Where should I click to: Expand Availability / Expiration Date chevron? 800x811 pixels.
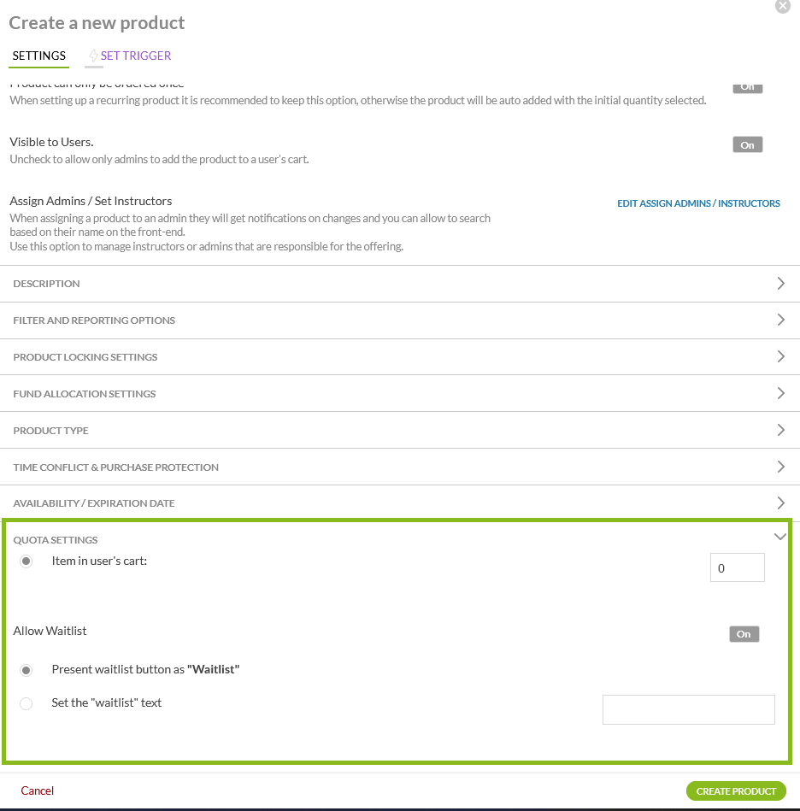coord(780,503)
